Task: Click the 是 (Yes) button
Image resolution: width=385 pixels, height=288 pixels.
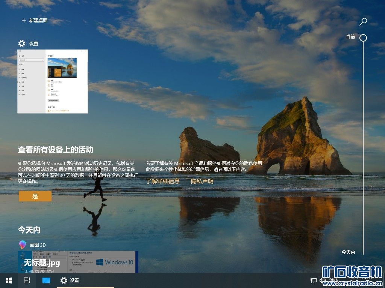Action: (x=35, y=196)
